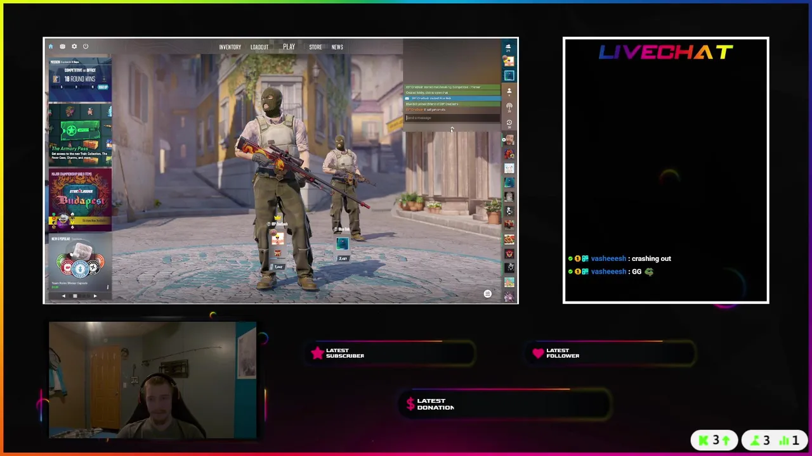Open the STORE tab
This screenshot has width=812, height=456.
(315, 47)
